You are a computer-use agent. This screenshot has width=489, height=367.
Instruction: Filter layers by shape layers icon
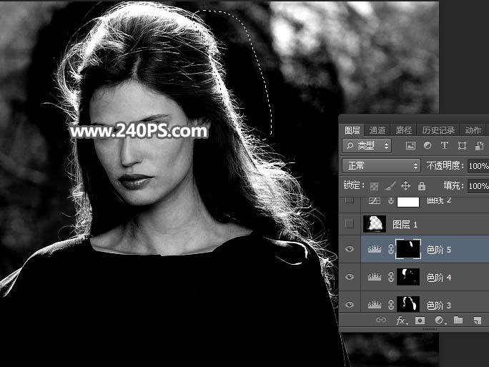point(462,145)
